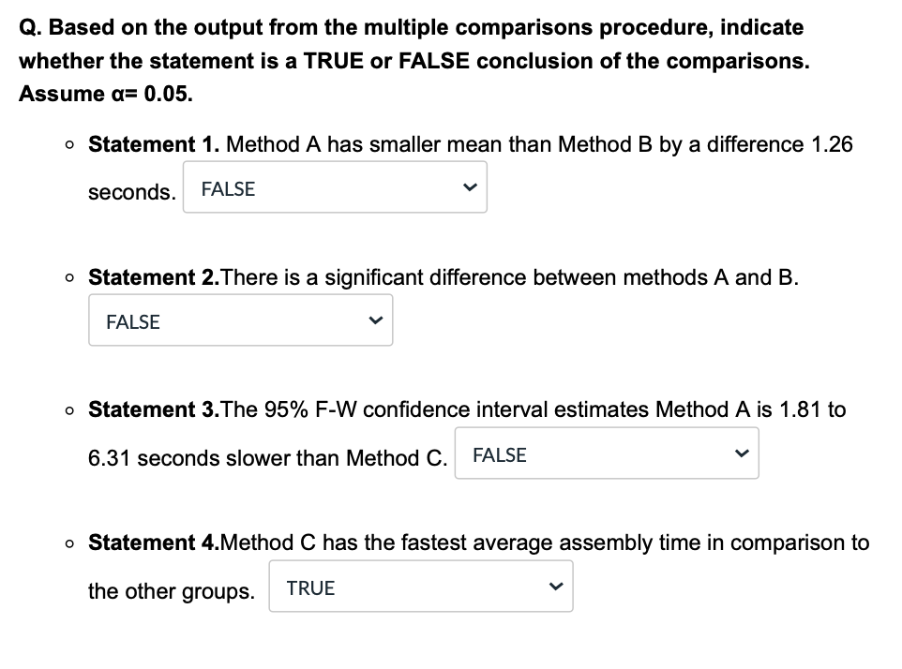
Task: Click the chevron on Statement 2's dropdown
Action: (374, 320)
